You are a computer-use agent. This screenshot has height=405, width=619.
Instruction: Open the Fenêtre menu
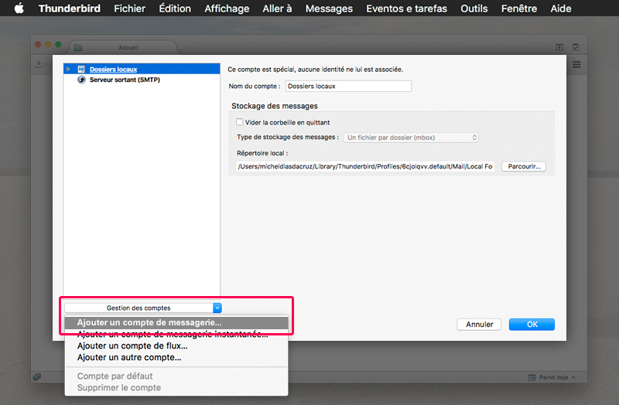click(x=518, y=9)
